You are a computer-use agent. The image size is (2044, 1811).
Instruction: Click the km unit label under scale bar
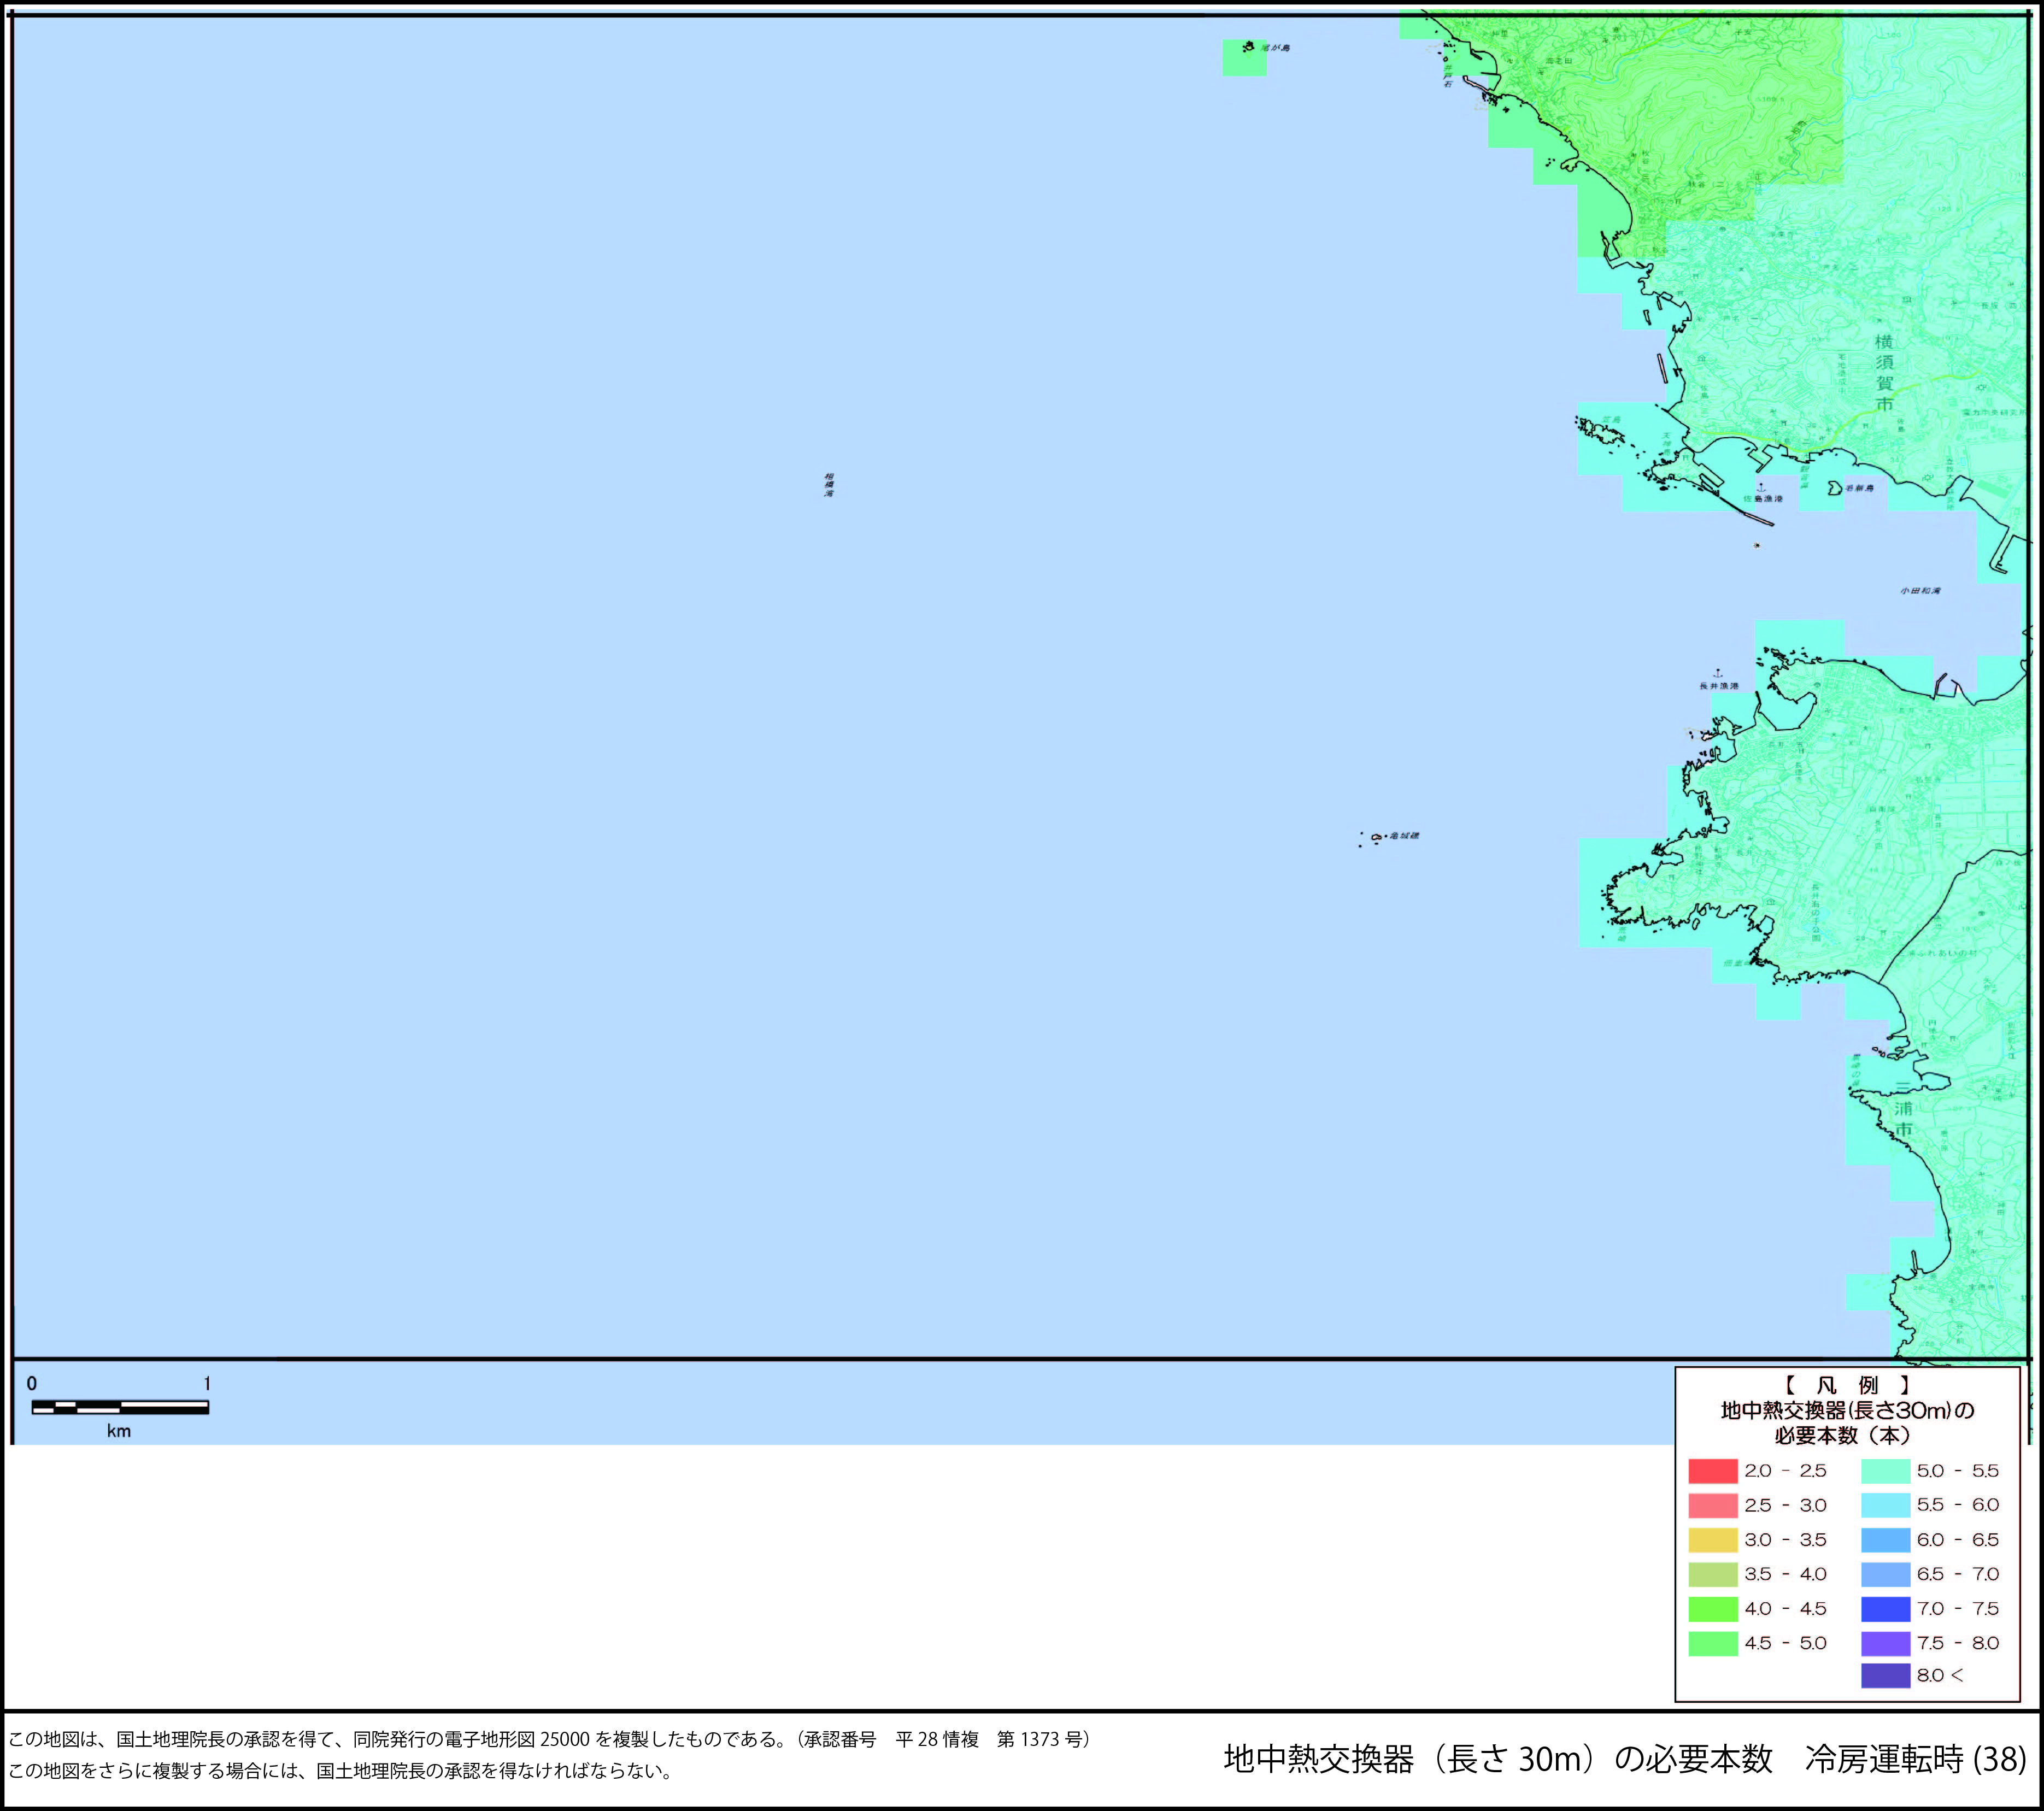(119, 1431)
